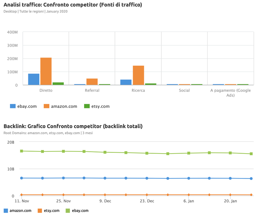Click the 20B y-axis label
266x217 pixels.
11,142
